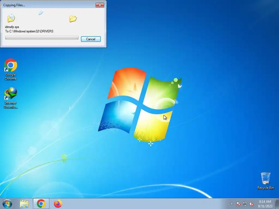The image size is (279, 209).
Task: Show hidden icons in system tray
Action: click(x=232, y=204)
